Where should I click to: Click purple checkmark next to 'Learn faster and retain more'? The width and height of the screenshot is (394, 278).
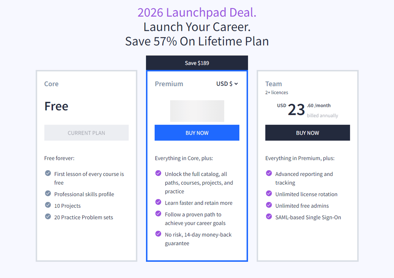point(158,202)
